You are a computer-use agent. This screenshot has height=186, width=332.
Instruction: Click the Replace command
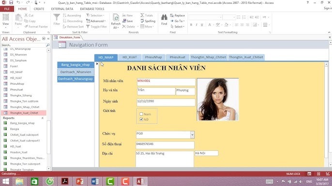point(178,15)
